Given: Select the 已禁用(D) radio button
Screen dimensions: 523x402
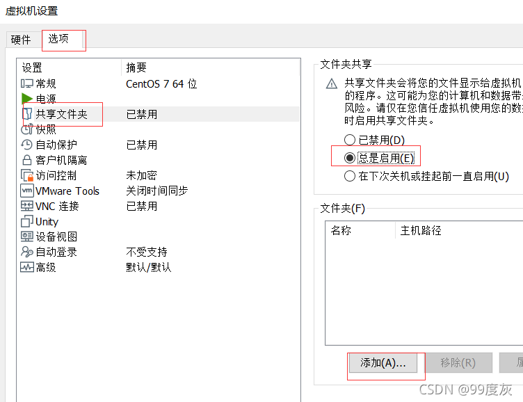Looking at the screenshot, I should pyautogui.click(x=350, y=140).
